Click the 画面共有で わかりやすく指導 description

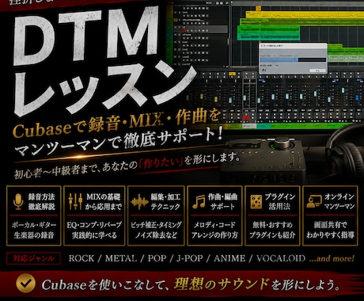pyautogui.click(x=330, y=230)
